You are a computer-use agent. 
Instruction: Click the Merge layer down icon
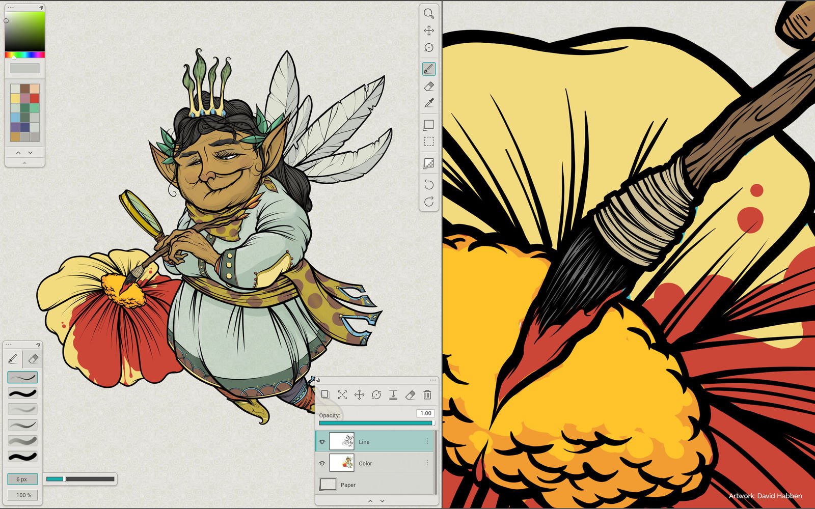(393, 394)
